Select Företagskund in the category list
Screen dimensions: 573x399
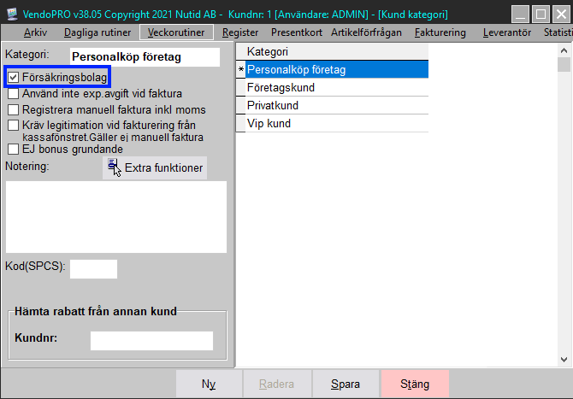click(x=281, y=88)
